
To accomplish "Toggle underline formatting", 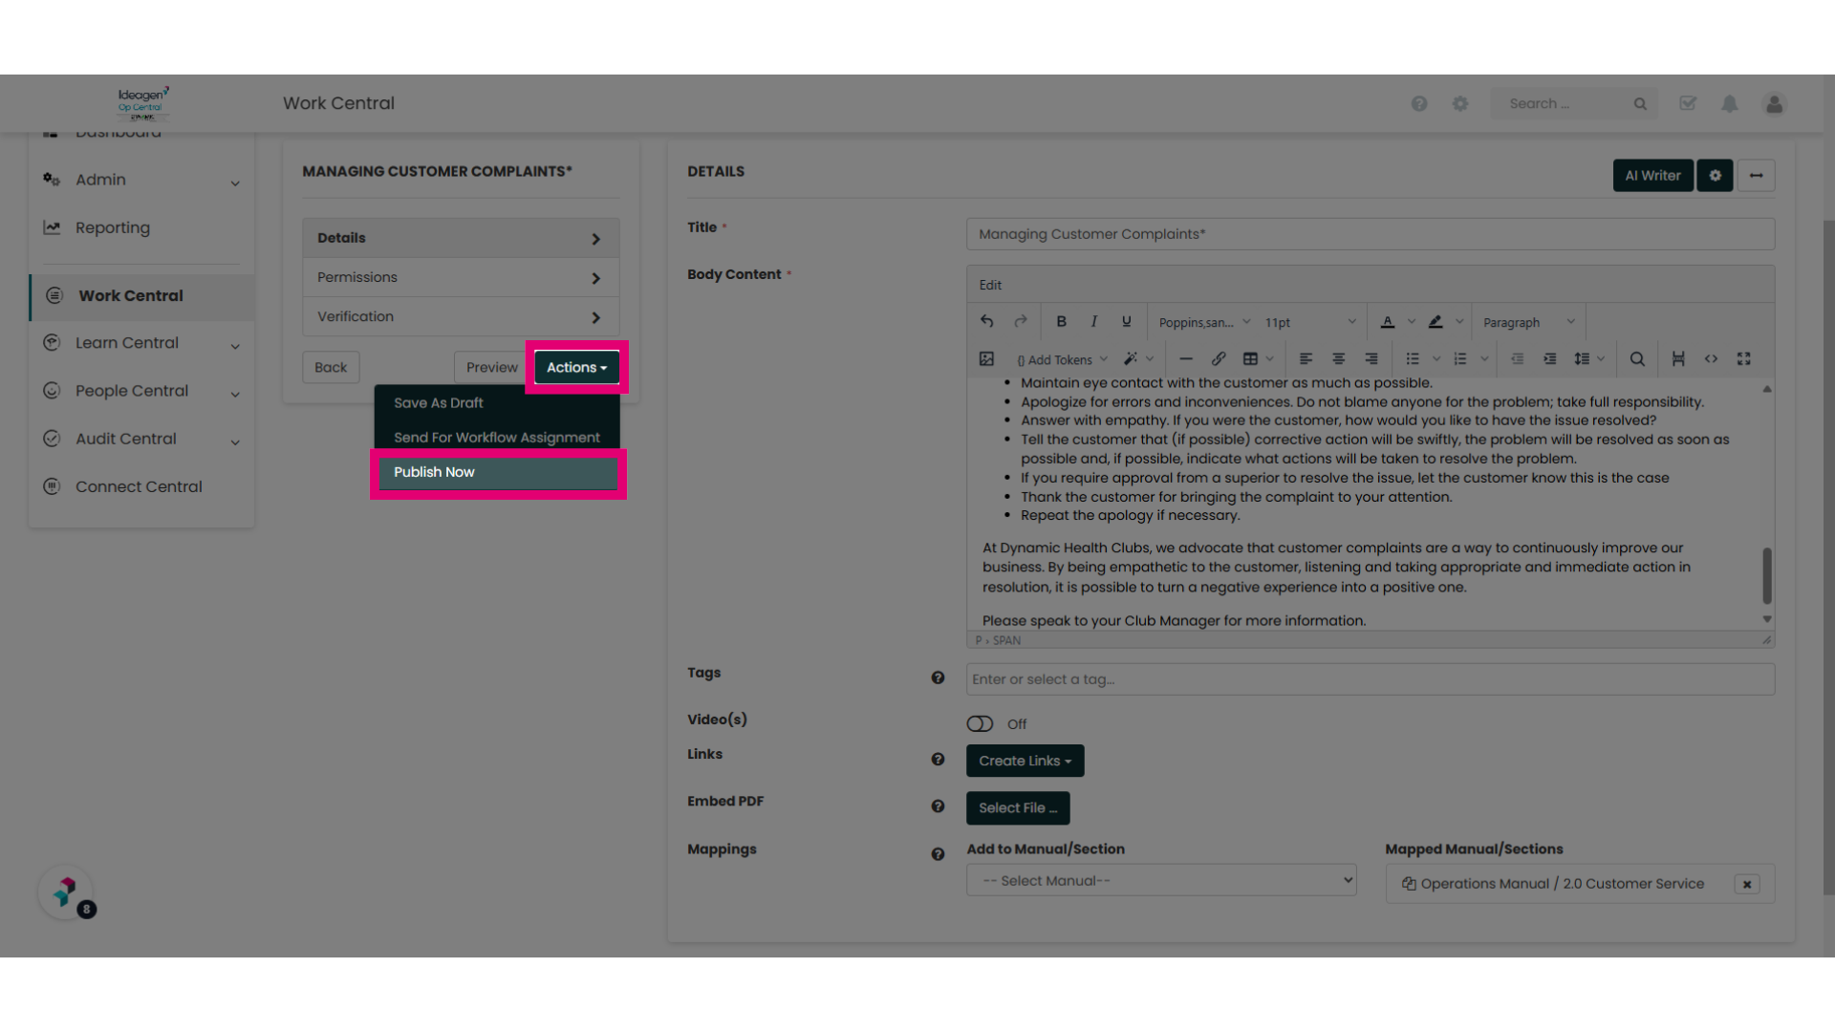I will (1127, 322).
